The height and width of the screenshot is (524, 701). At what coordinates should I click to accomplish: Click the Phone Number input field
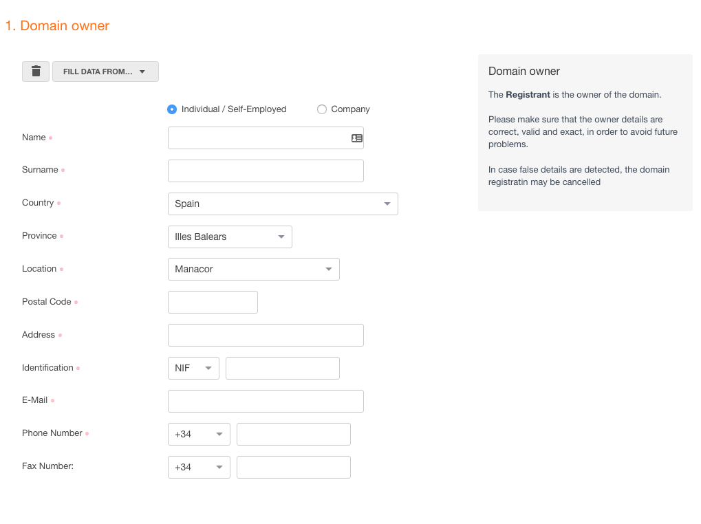click(293, 434)
